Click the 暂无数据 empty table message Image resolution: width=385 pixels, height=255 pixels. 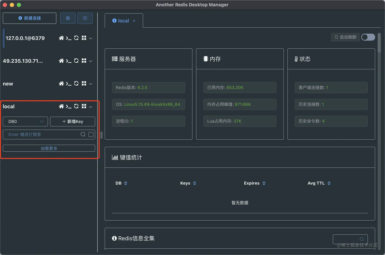(240, 203)
